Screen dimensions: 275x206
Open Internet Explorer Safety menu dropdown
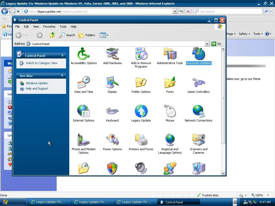244,34
